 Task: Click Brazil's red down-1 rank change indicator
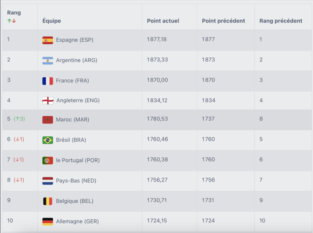19,139
